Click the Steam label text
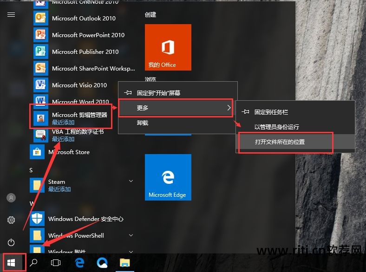 (x=57, y=182)
